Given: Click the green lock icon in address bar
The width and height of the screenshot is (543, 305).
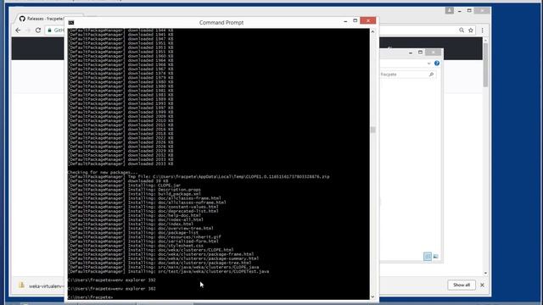Looking at the screenshot, I should coord(49,30).
